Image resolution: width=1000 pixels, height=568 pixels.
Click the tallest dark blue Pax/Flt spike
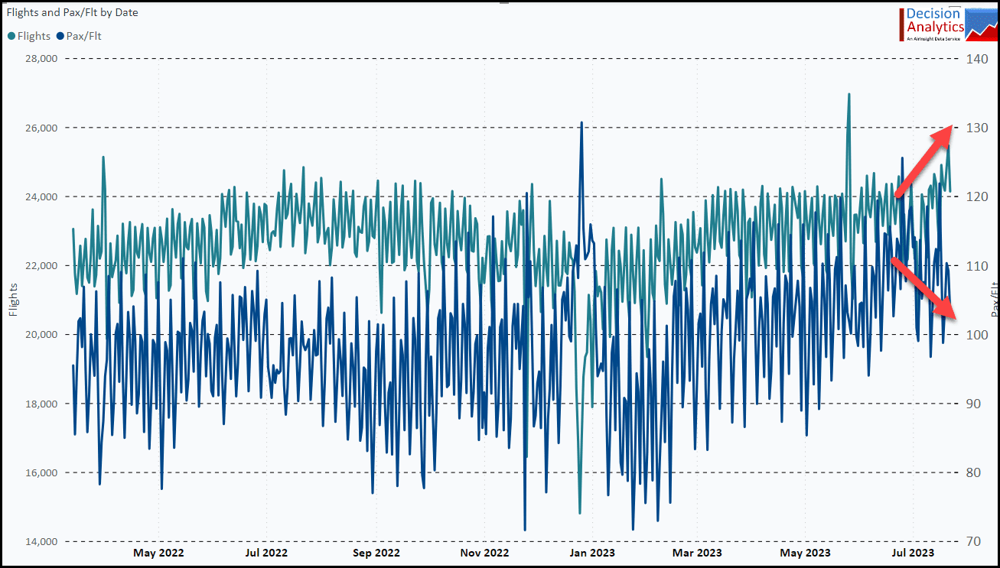point(581,123)
